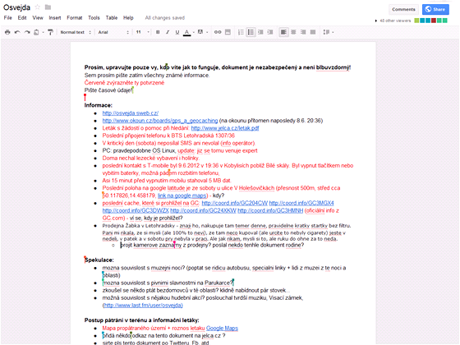Viewport: 460px width, 345px height.
Task: Click the print icon in toolbar
Action: 7,32
